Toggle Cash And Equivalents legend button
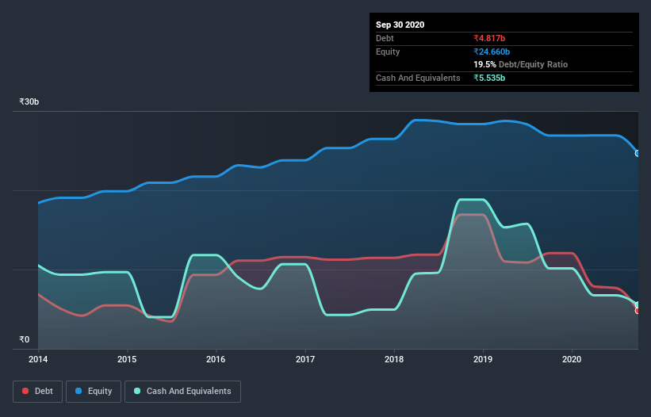This screenshot has height=417, width=651. click(x=182, y=392)
